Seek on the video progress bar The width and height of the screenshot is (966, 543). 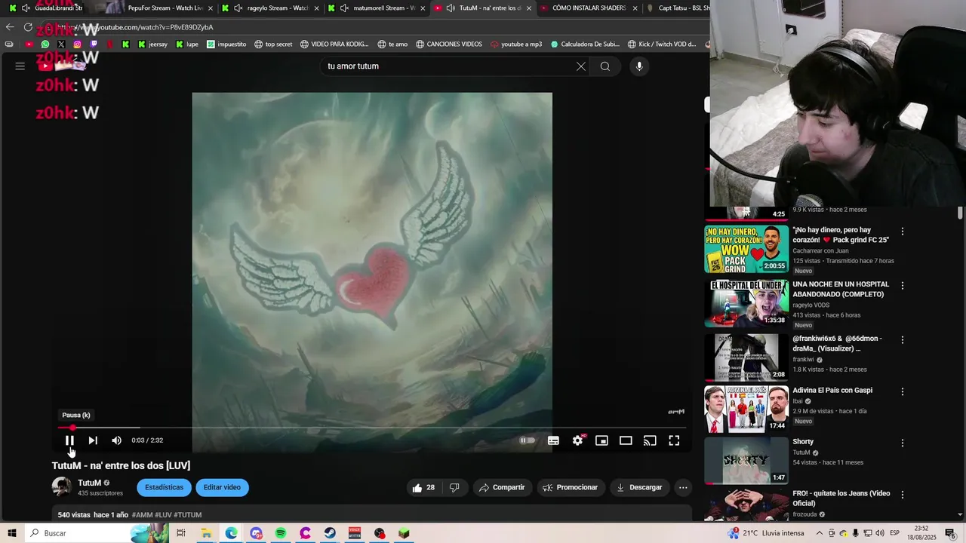(371, 428)
